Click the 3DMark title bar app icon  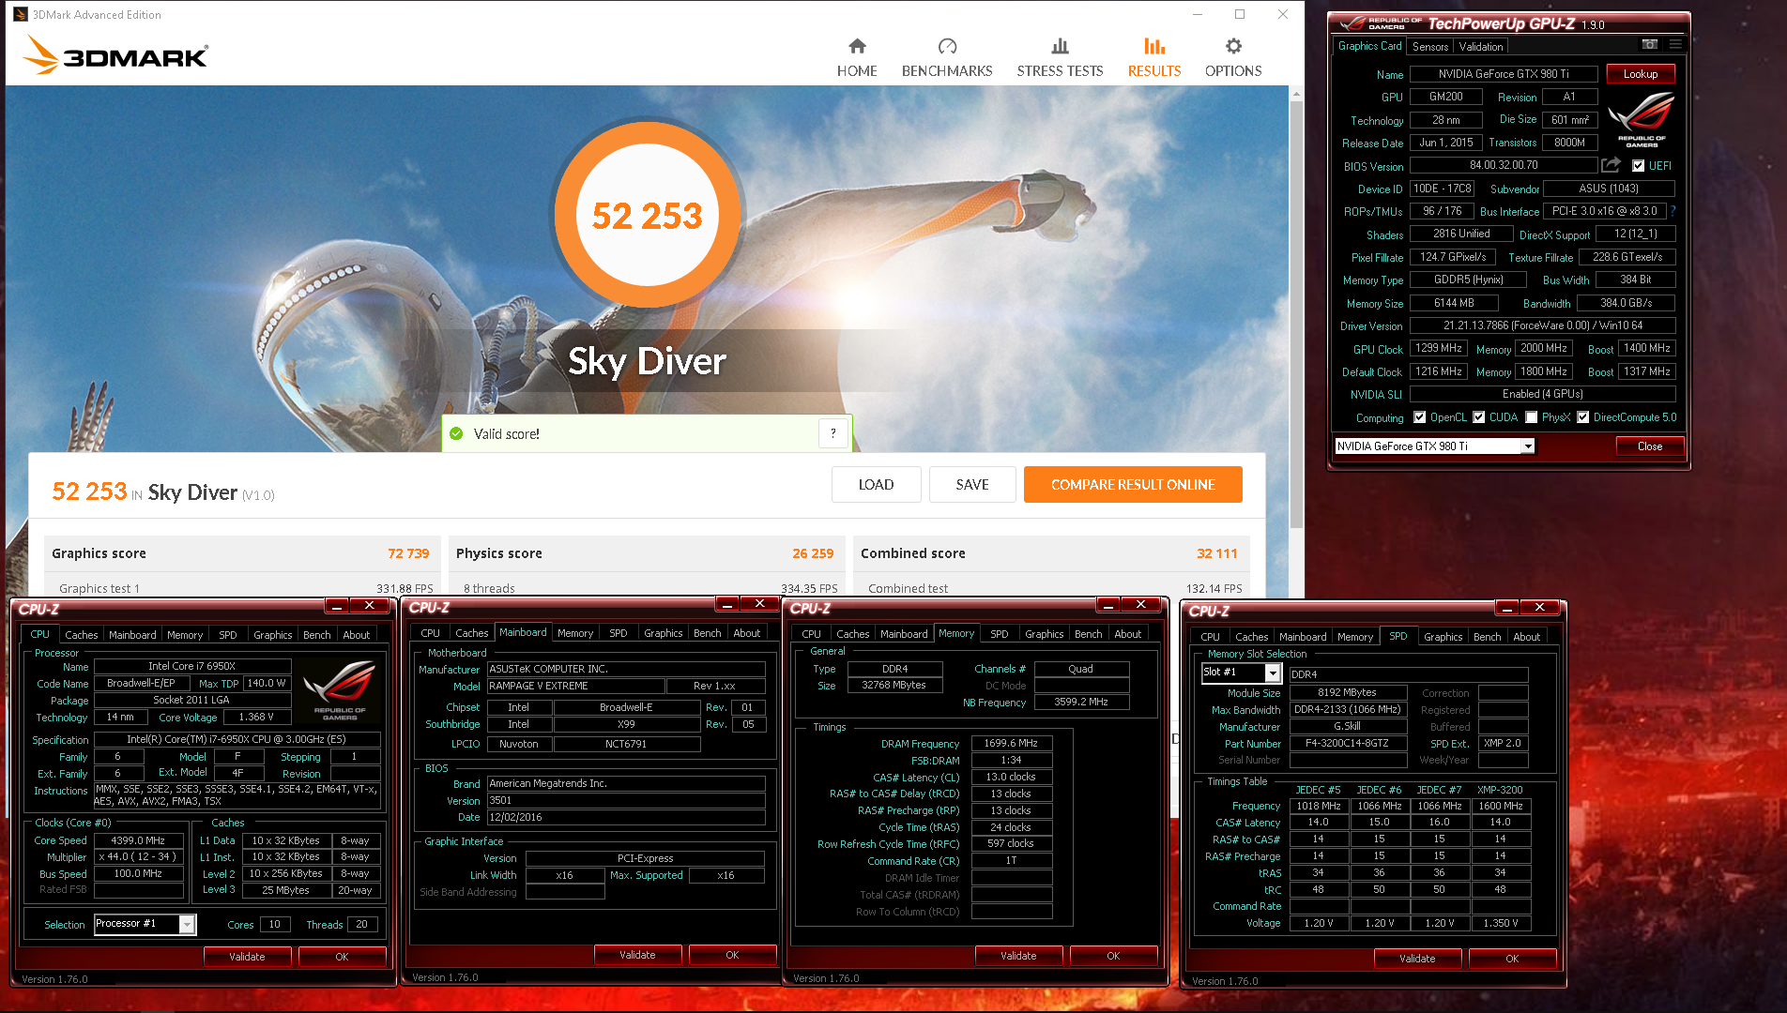point(20,14)
